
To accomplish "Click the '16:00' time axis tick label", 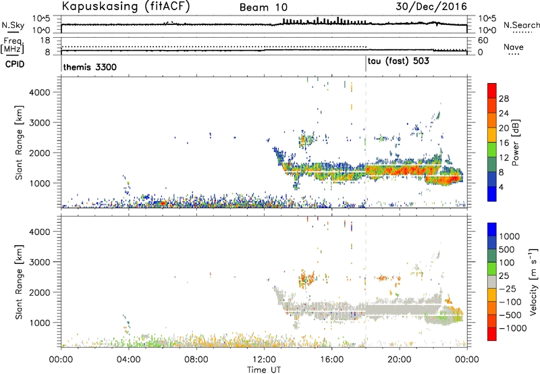I will [x=331, y=360].
